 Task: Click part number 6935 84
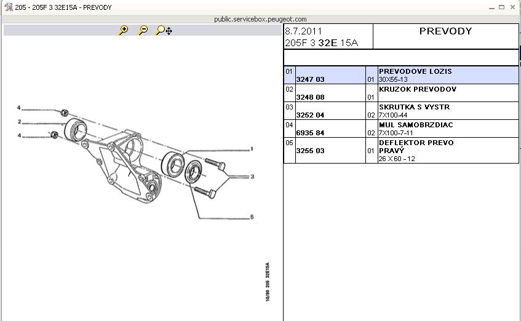310,133
